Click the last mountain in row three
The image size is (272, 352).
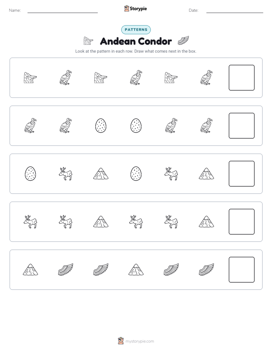point(206,174)
